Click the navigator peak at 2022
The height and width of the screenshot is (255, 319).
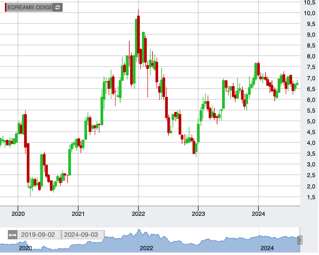click(x=139, y=231)
